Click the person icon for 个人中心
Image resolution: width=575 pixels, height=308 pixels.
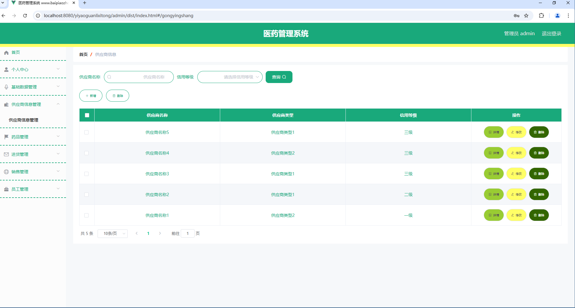coord(6,69)
